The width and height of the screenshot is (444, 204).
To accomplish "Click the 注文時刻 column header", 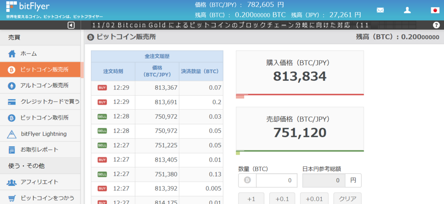I will tap(113, 72).
